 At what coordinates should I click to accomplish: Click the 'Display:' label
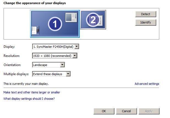9,47
